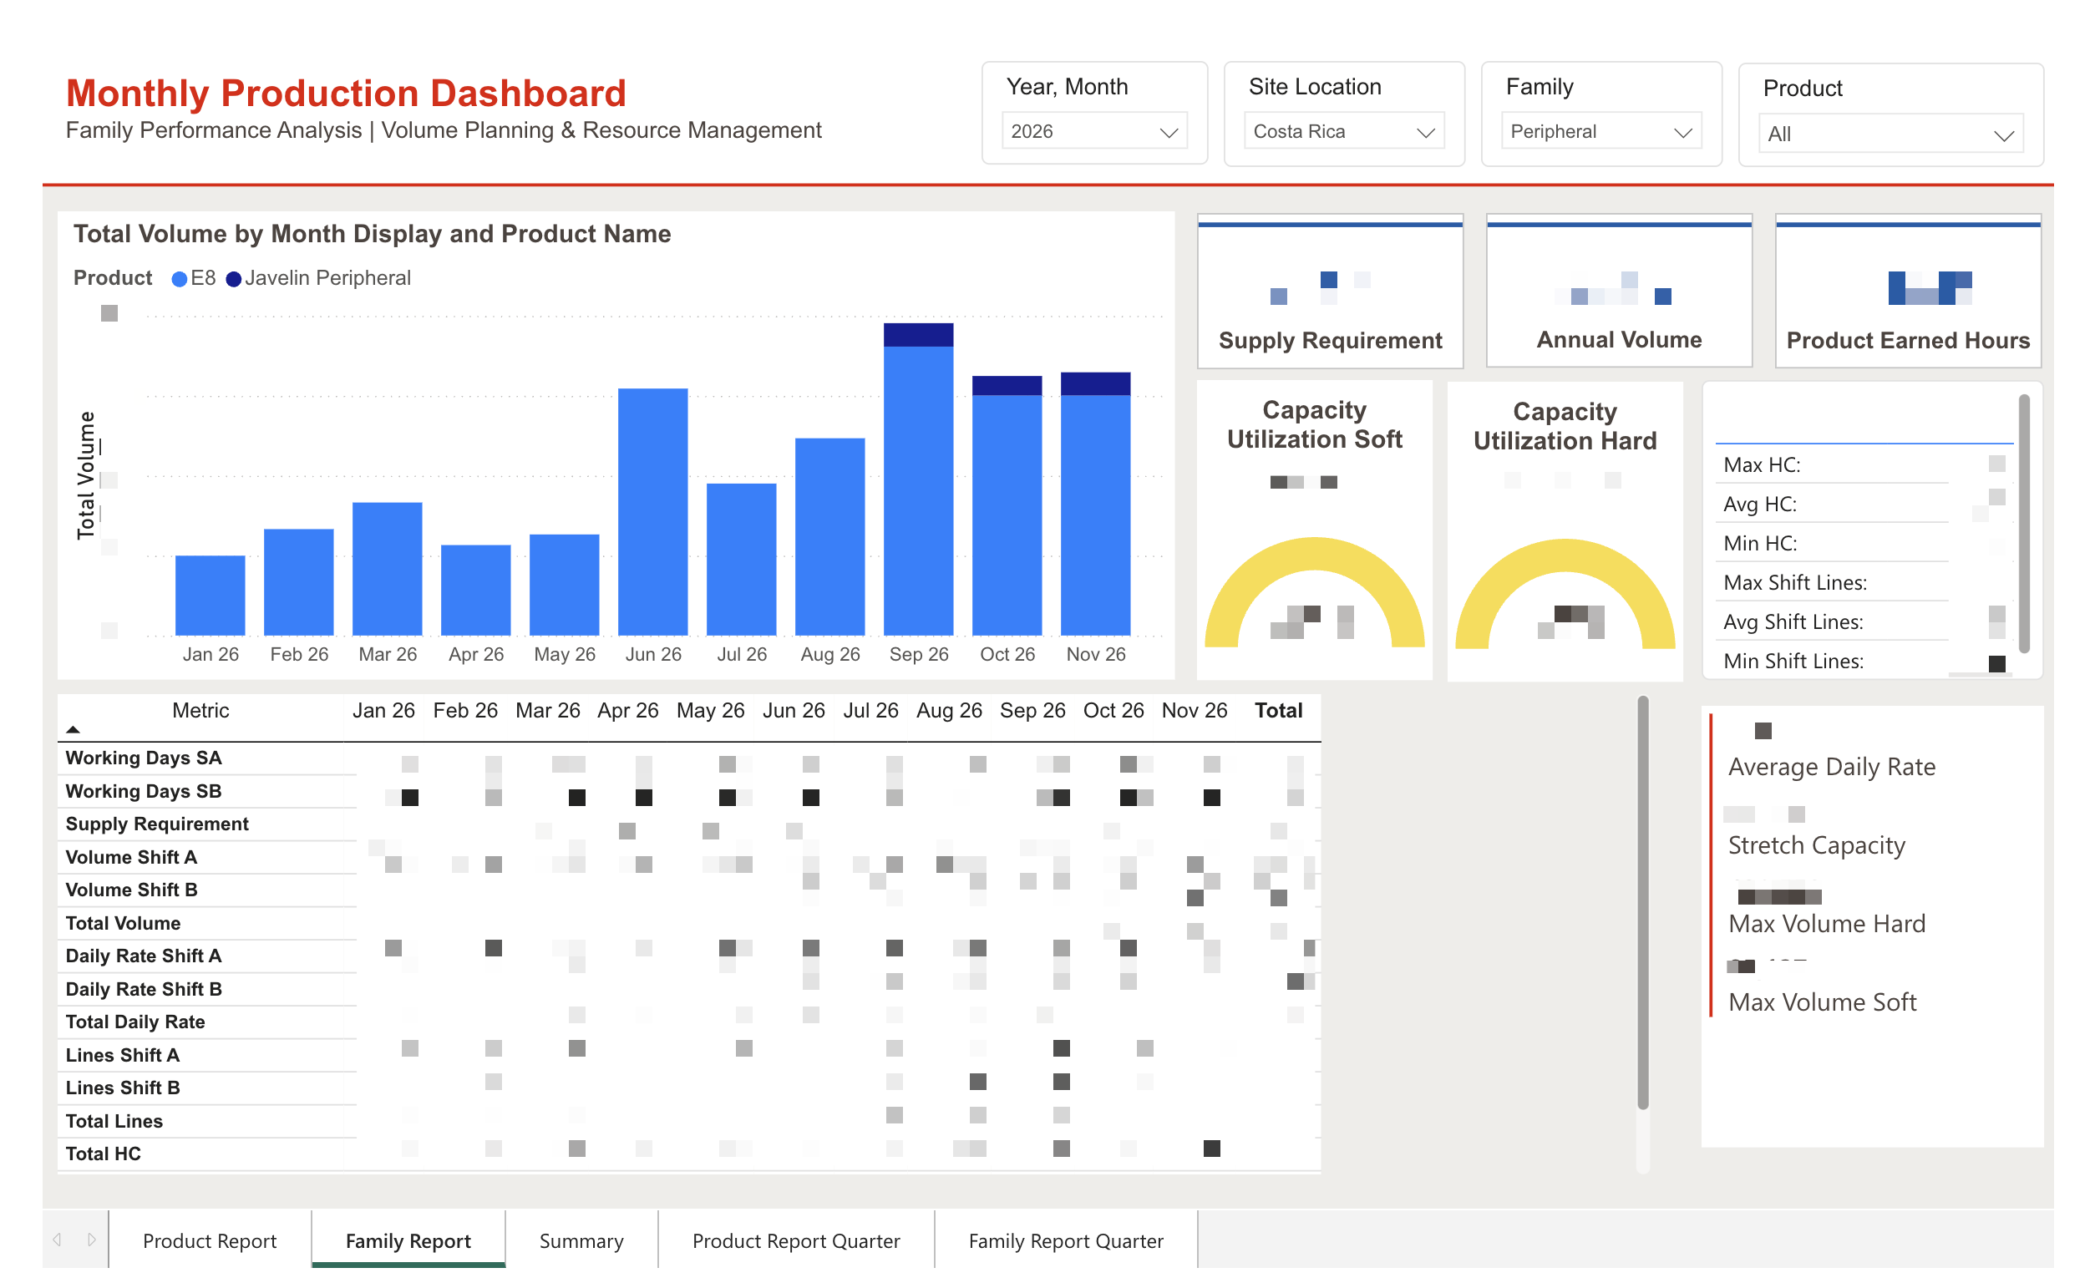Click the Min Shift Lines: label
Image resolution: width=2095 pixels, height=1283 pixels.
(x=1793, y=661)
